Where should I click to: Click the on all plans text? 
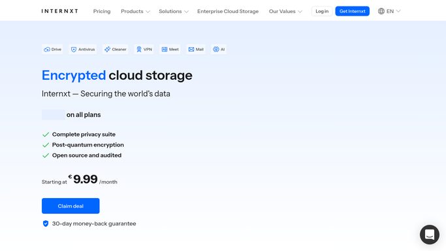click(x=84, y=114)
